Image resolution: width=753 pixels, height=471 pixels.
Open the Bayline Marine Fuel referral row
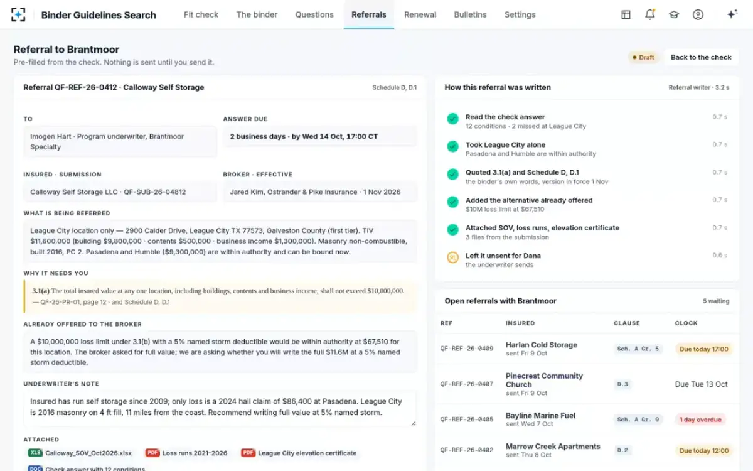pos(587,419)
